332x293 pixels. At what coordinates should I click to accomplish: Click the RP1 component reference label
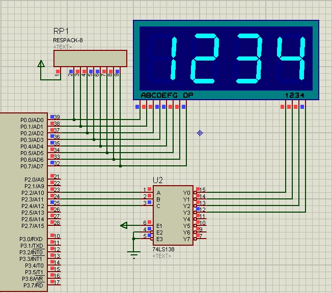point(61,32)
